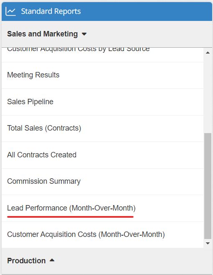This screenshot has width=213, height=275.
Task: Click the scrollbar up arrow
Action: pyautogui.click(x=208, y=52)
